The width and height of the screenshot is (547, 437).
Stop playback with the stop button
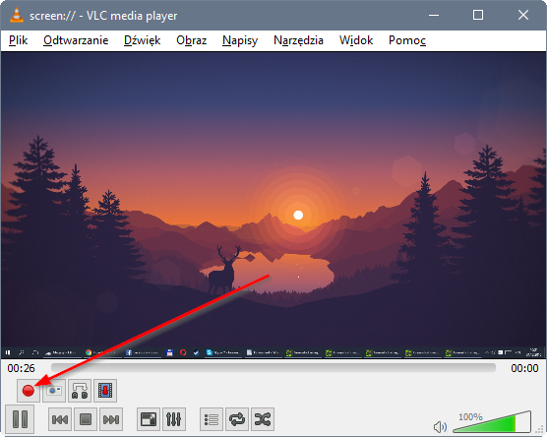(86, 419)
